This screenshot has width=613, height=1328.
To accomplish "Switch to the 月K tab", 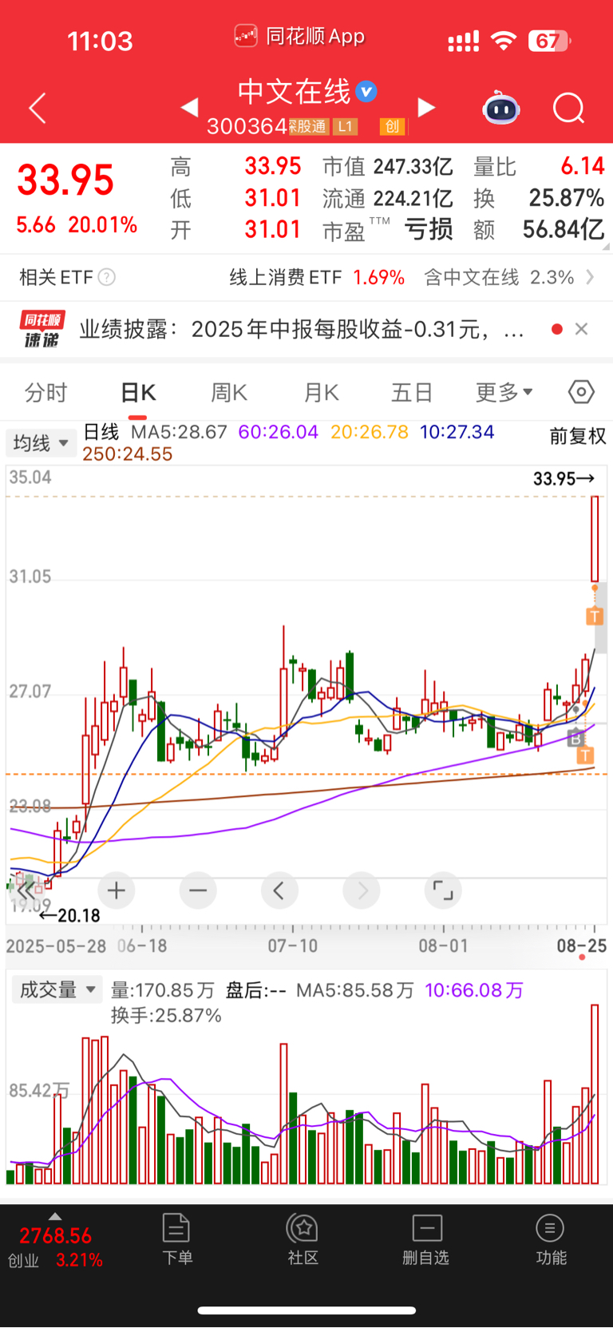I will 322,392.
